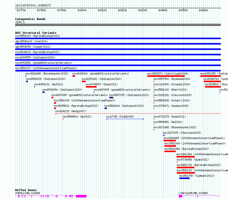This screenshot has width=228, height=199.
Task: Select nsv5441484 (ByrskaBishop2022) label
Action: (x=186, y=149)
